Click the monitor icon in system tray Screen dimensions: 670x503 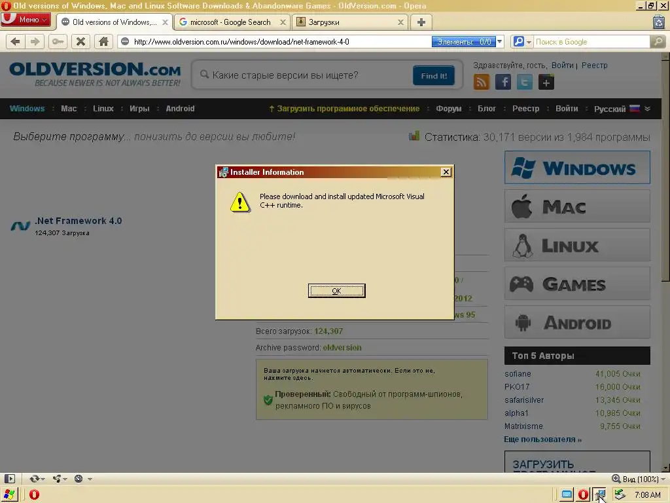click(x=567, y=495)
